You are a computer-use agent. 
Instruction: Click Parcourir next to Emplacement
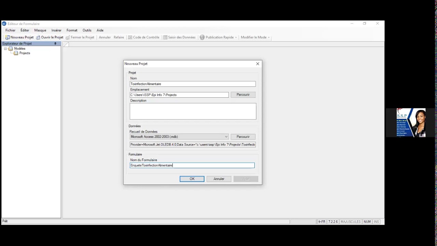click(x=243, y=95)
